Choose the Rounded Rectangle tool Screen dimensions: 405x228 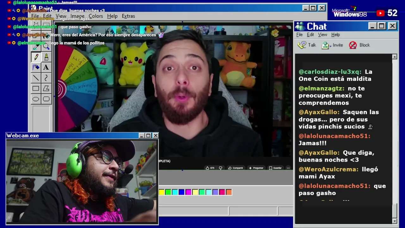click(46, 99)
